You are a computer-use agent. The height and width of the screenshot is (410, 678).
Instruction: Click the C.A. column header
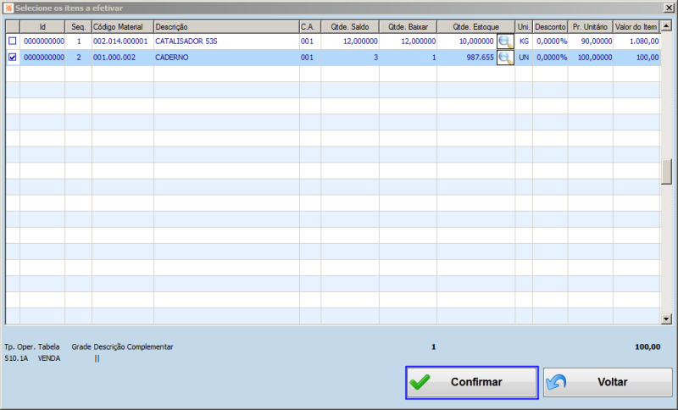pyautogui.click(x=310, y=27)
